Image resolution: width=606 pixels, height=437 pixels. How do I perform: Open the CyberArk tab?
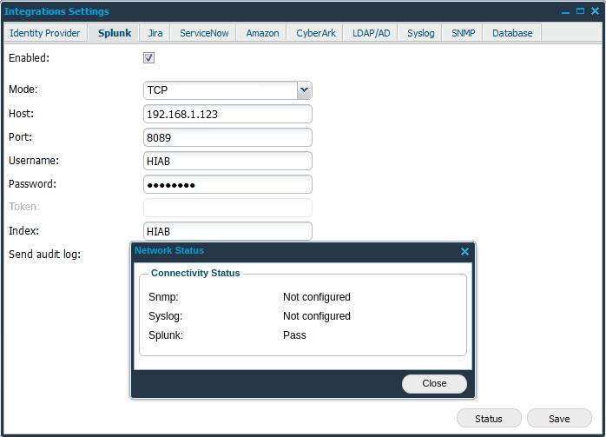tap(315, 33)
